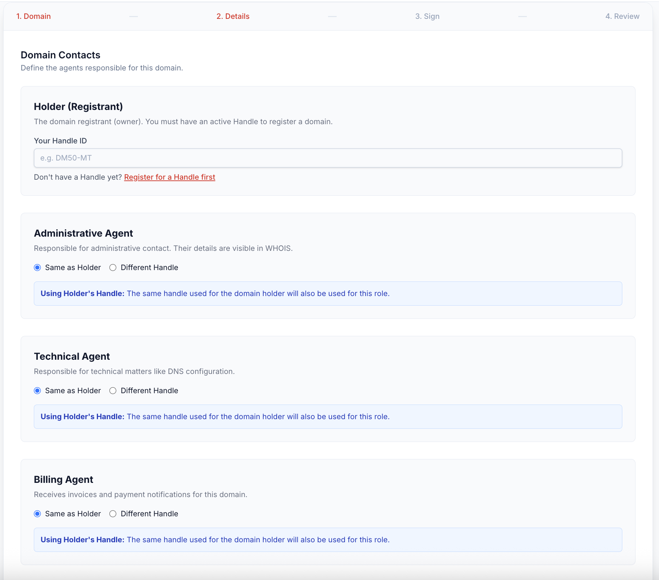Open the Register for a Handle first link
The height and width of the screenshot is (580, 659).
pos(170,177)
